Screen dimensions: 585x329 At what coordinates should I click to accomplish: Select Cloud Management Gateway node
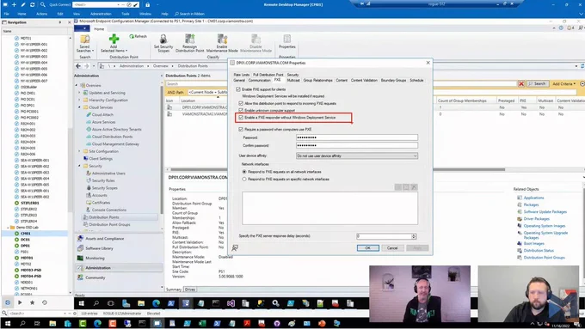coord(115,143)
